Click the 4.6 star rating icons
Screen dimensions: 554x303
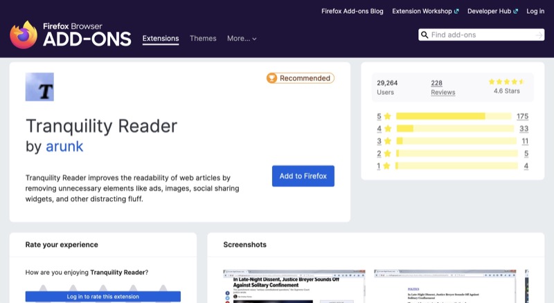click(508, 82)
